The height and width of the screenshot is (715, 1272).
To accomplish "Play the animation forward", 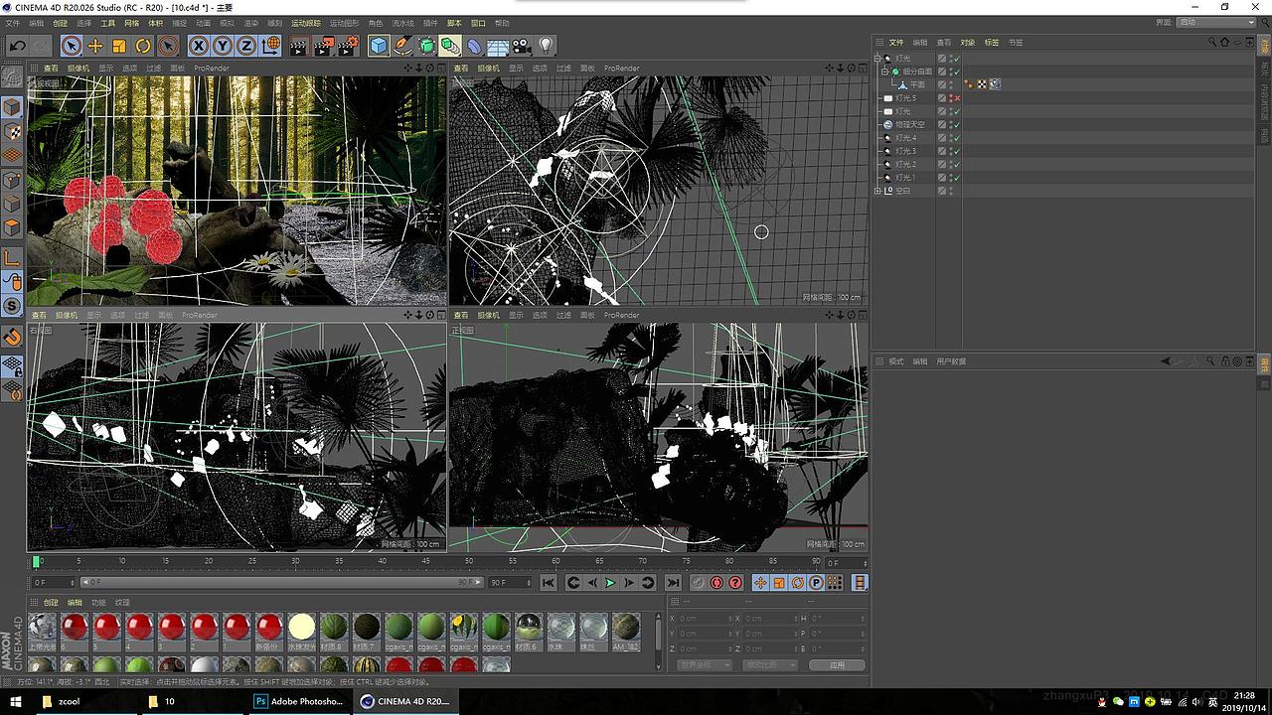I will (610, 583).
